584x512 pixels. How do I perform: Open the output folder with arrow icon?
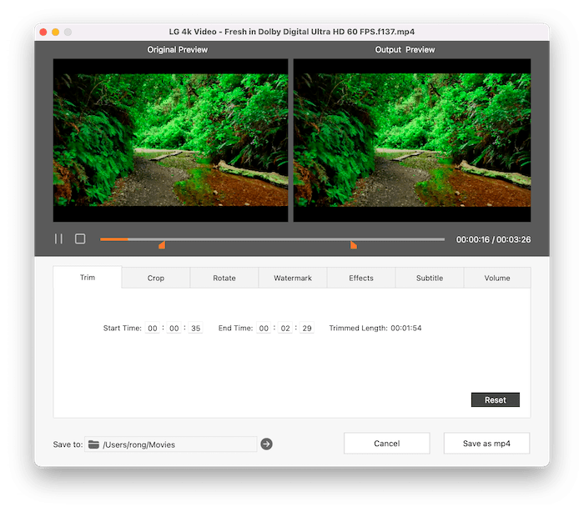click(266, 444)
